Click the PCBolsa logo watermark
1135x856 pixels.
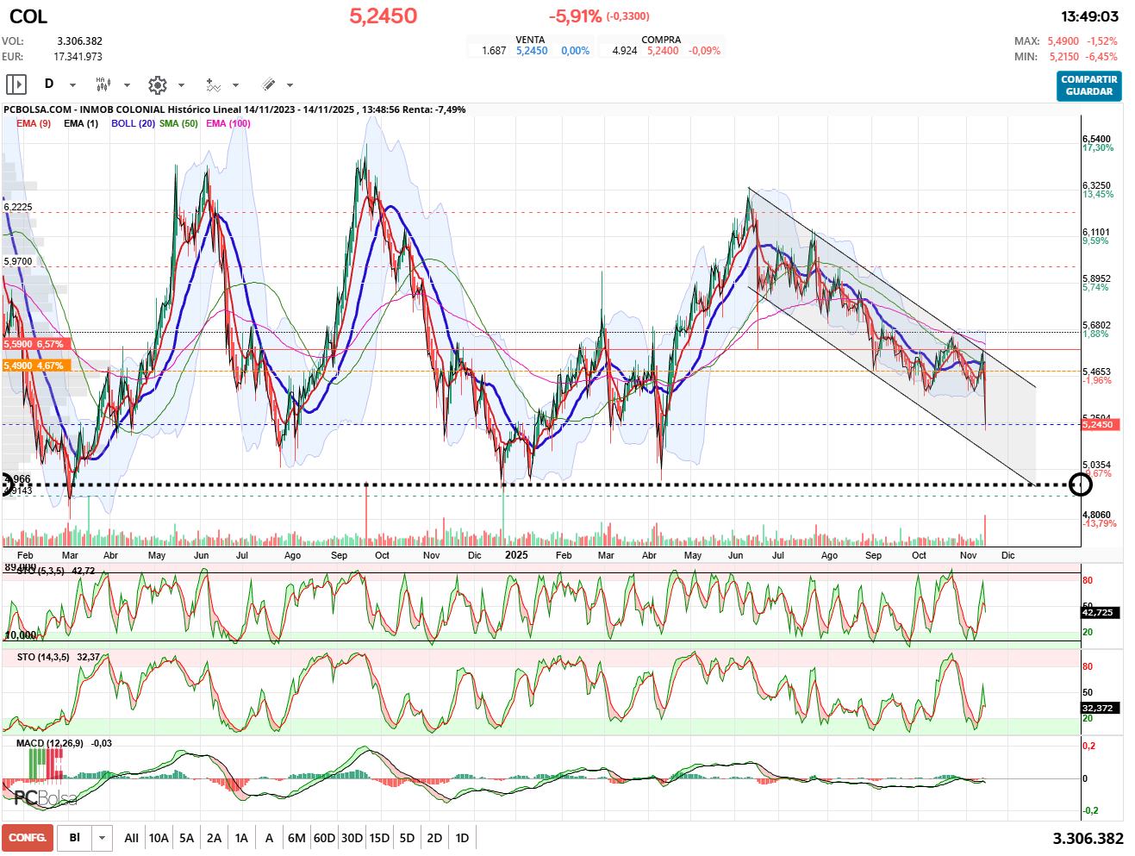45,797
